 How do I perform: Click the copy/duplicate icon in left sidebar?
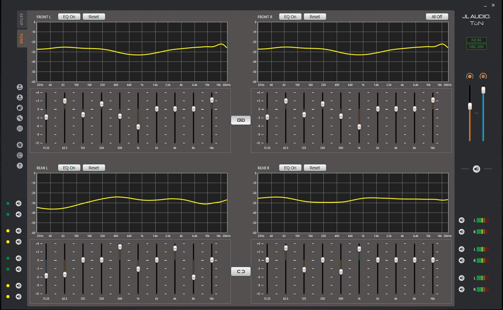pyautogui.click(x=20, y=108)
